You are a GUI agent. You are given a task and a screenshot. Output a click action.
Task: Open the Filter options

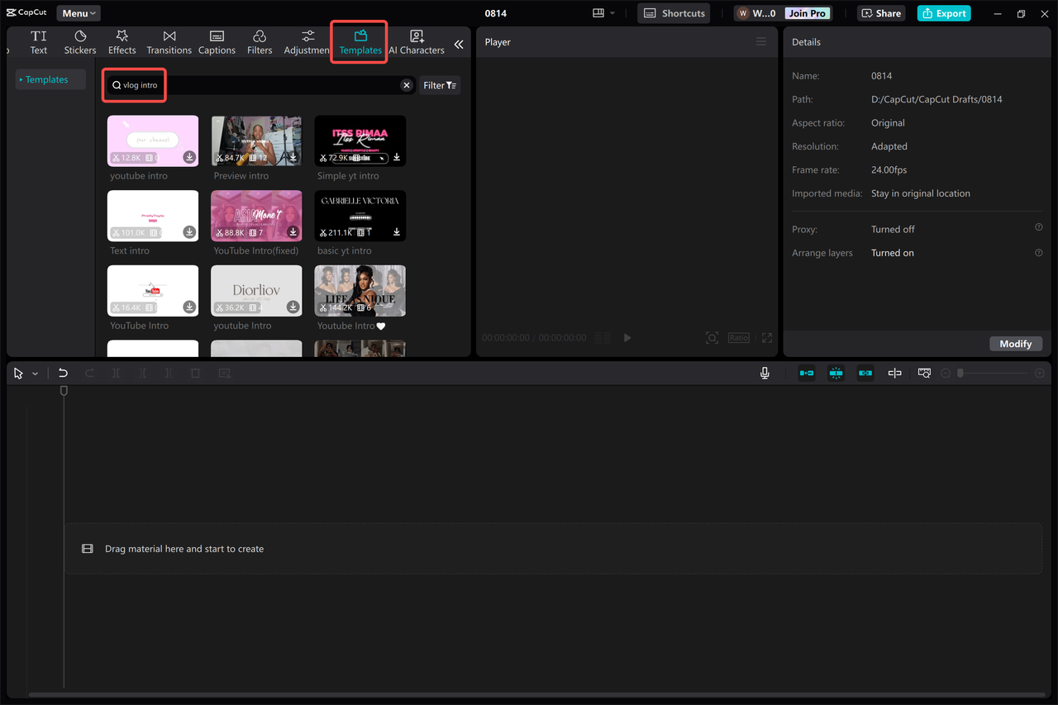pyautogui.click(x=440, y=85)
